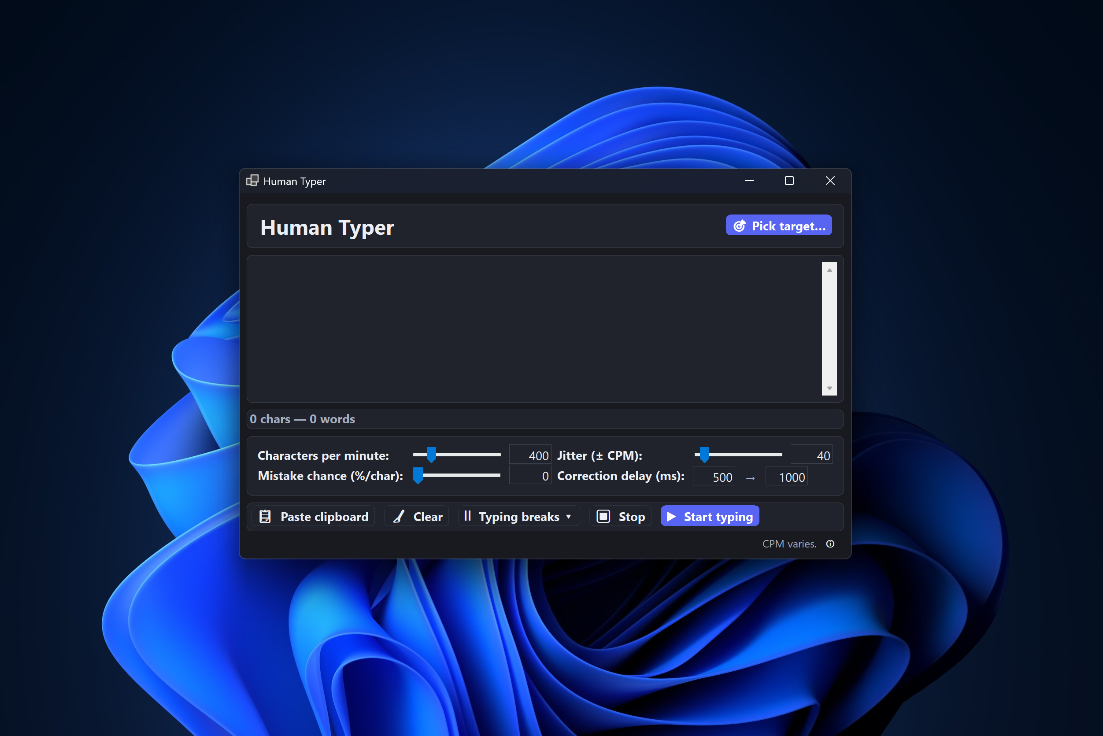Click the Human Typer icon in the title bar
The image size is (1103, 736).
click(x=252, y=181)
